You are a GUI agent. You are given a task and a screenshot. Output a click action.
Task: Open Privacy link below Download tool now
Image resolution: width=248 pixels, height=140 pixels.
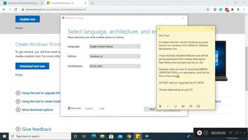(x=19, y=75)
